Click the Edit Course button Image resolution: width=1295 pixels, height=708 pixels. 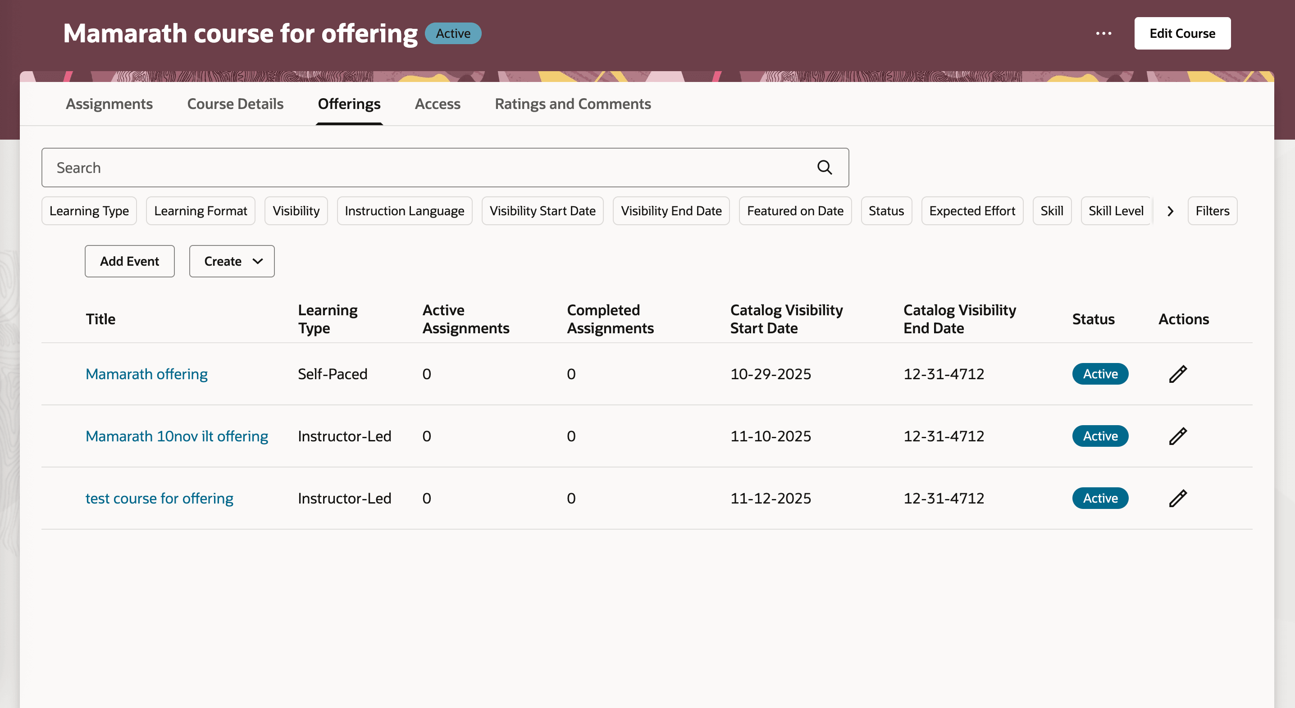click(1182, 33)
